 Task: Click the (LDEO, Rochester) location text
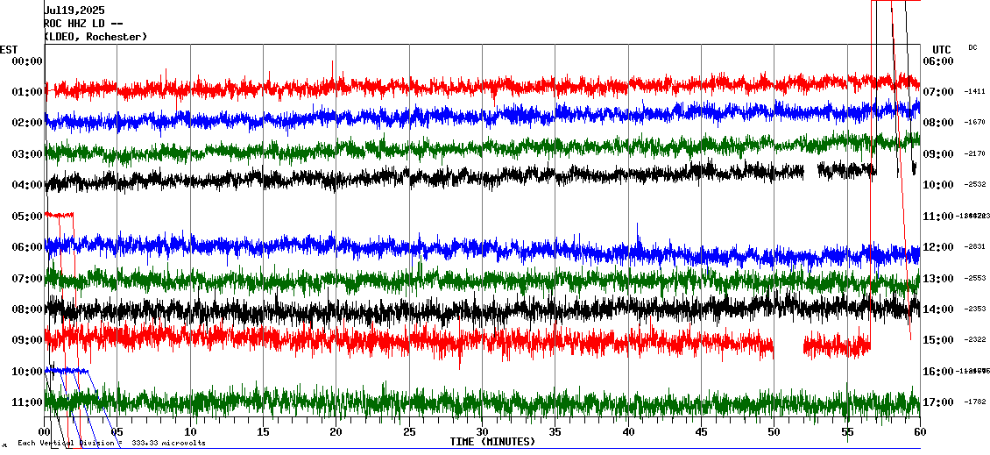(x=95, y=37)
